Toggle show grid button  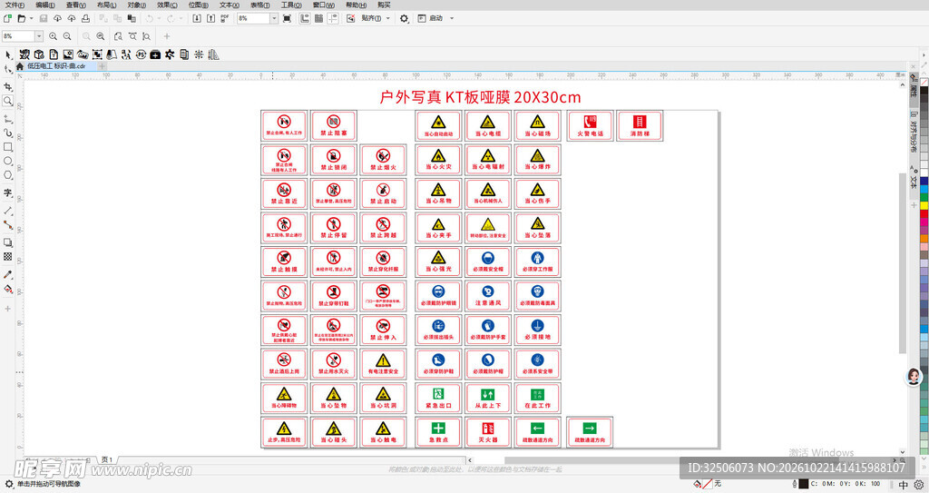click(318, 18)
